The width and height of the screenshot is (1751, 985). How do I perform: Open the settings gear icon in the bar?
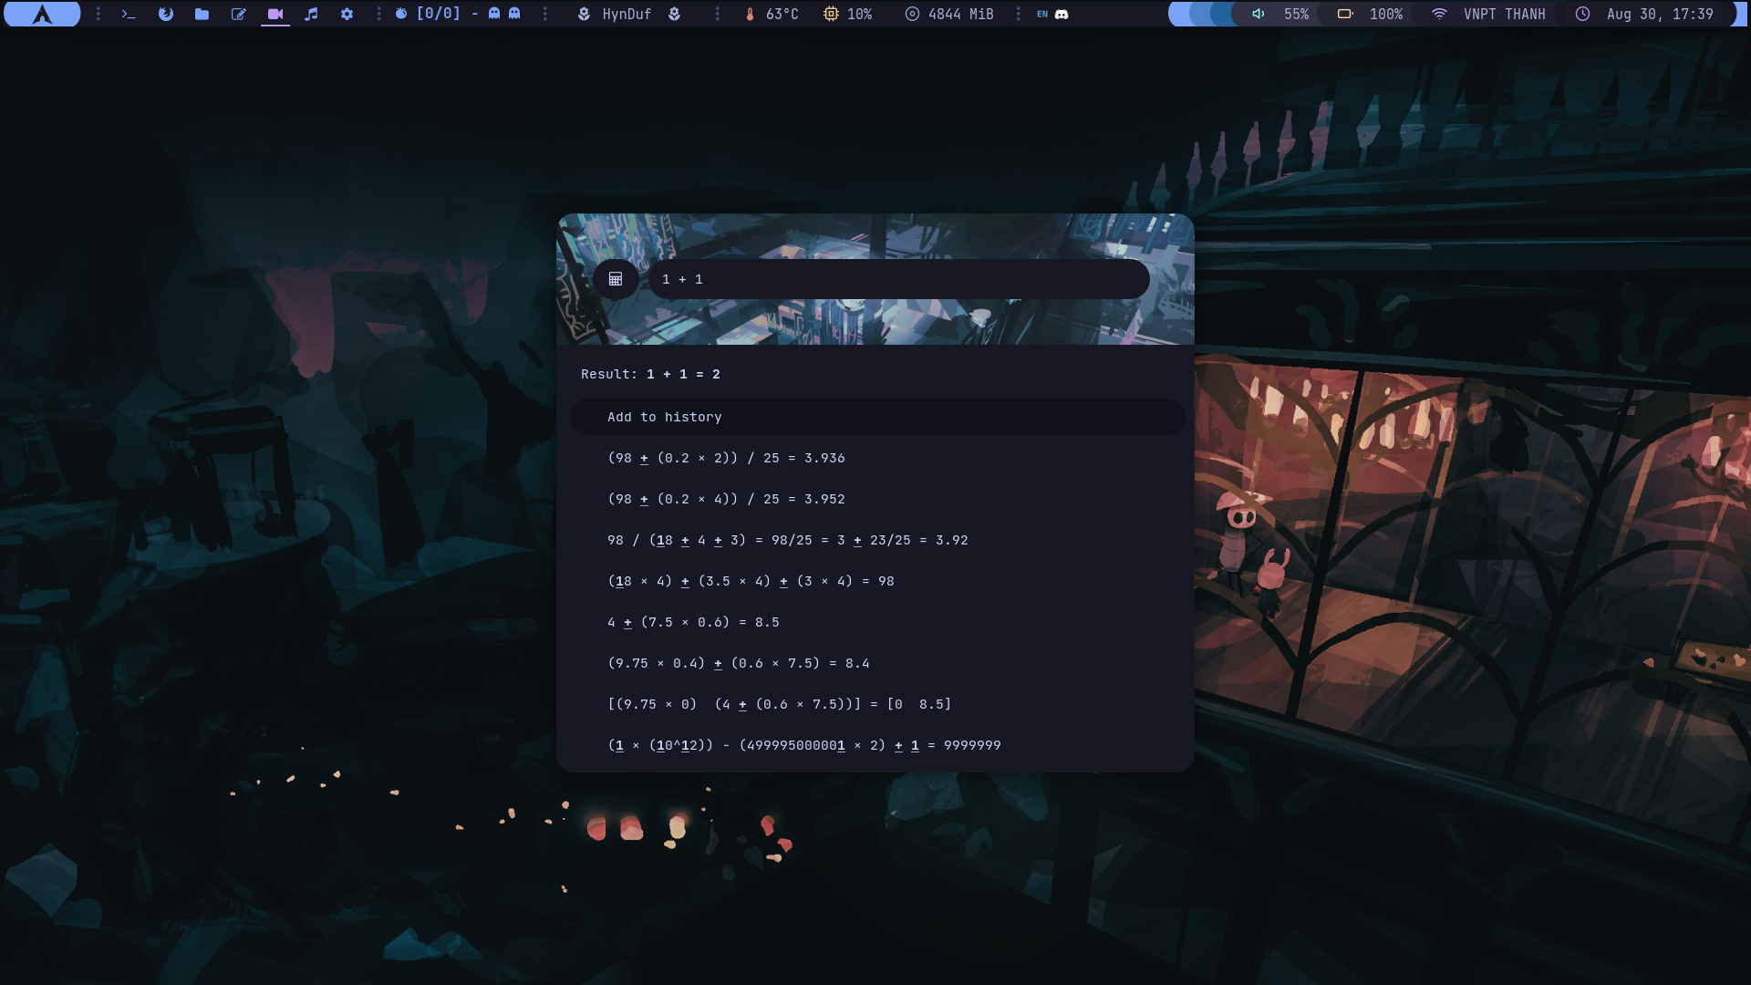[347, 14]
